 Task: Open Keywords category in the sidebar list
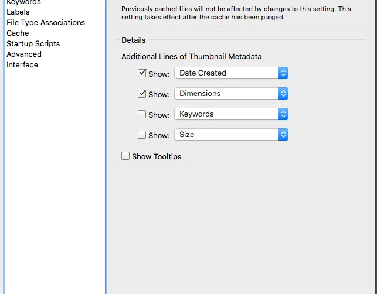[x=23, y=2]
